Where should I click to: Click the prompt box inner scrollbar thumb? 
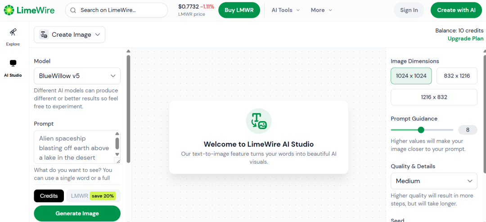pos(117,143)
